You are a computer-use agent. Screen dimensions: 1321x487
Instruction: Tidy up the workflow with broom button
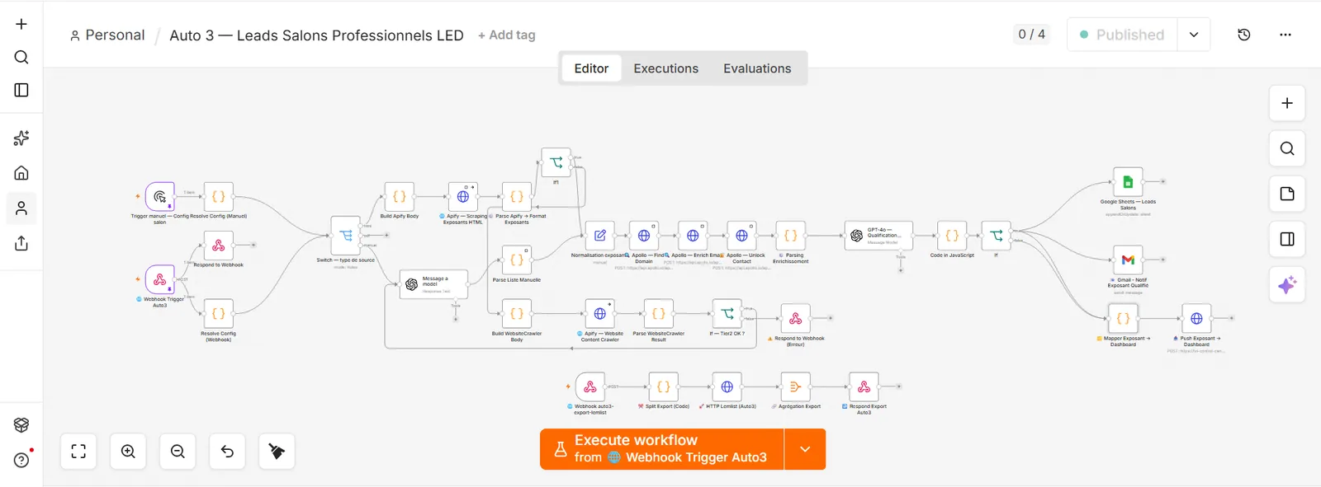(277, 452)
